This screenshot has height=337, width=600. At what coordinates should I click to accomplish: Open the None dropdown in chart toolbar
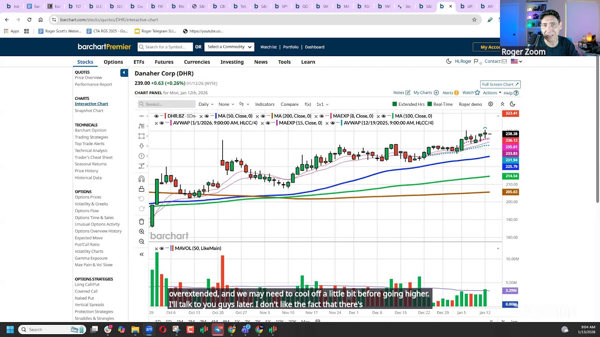point(226,104)
